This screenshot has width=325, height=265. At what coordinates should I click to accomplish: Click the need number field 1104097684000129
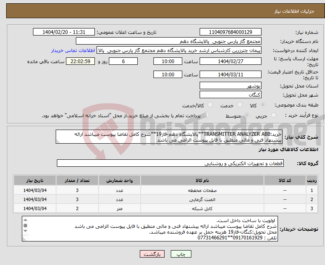tap(230, 32)
